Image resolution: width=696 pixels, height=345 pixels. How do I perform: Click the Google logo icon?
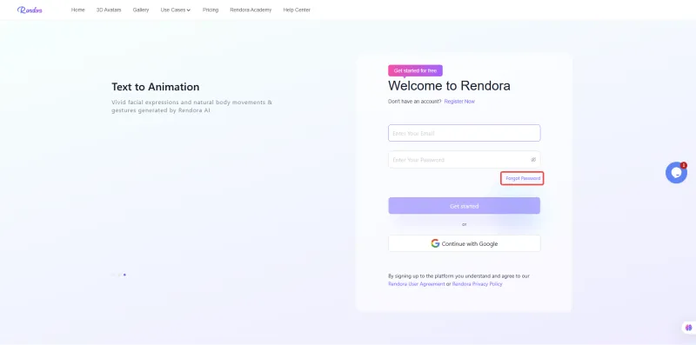(x=435, y=243)
